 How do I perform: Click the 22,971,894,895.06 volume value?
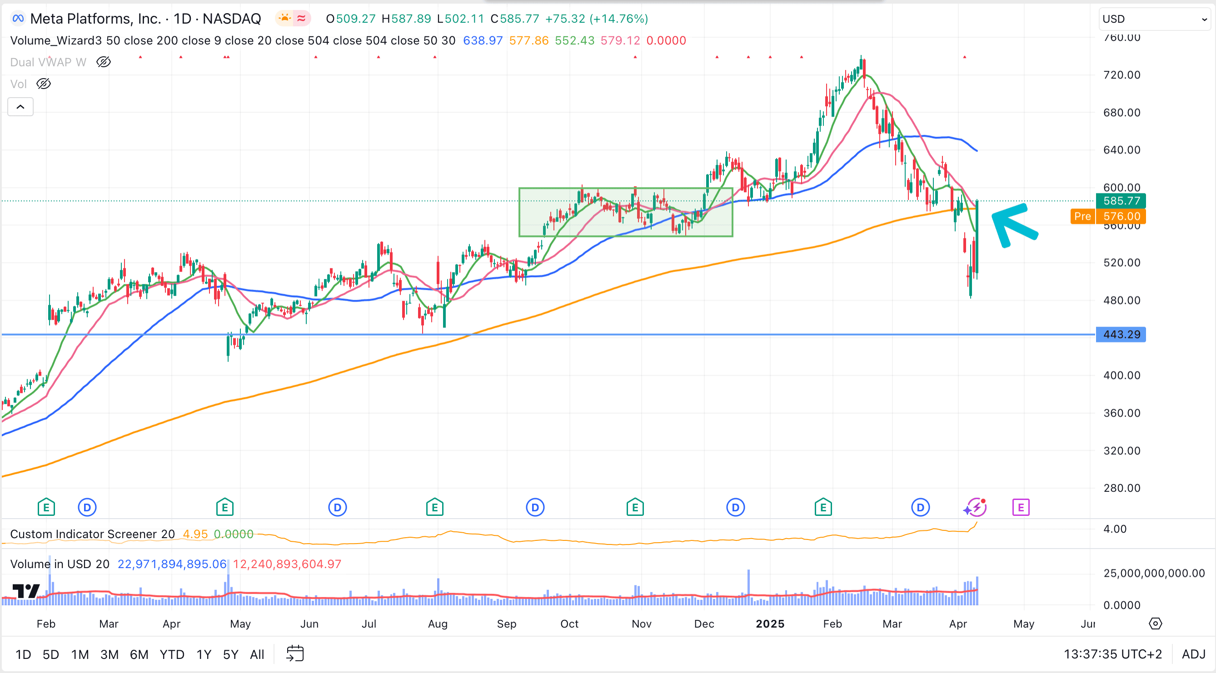pyautogui.click(x=172, y=564)
